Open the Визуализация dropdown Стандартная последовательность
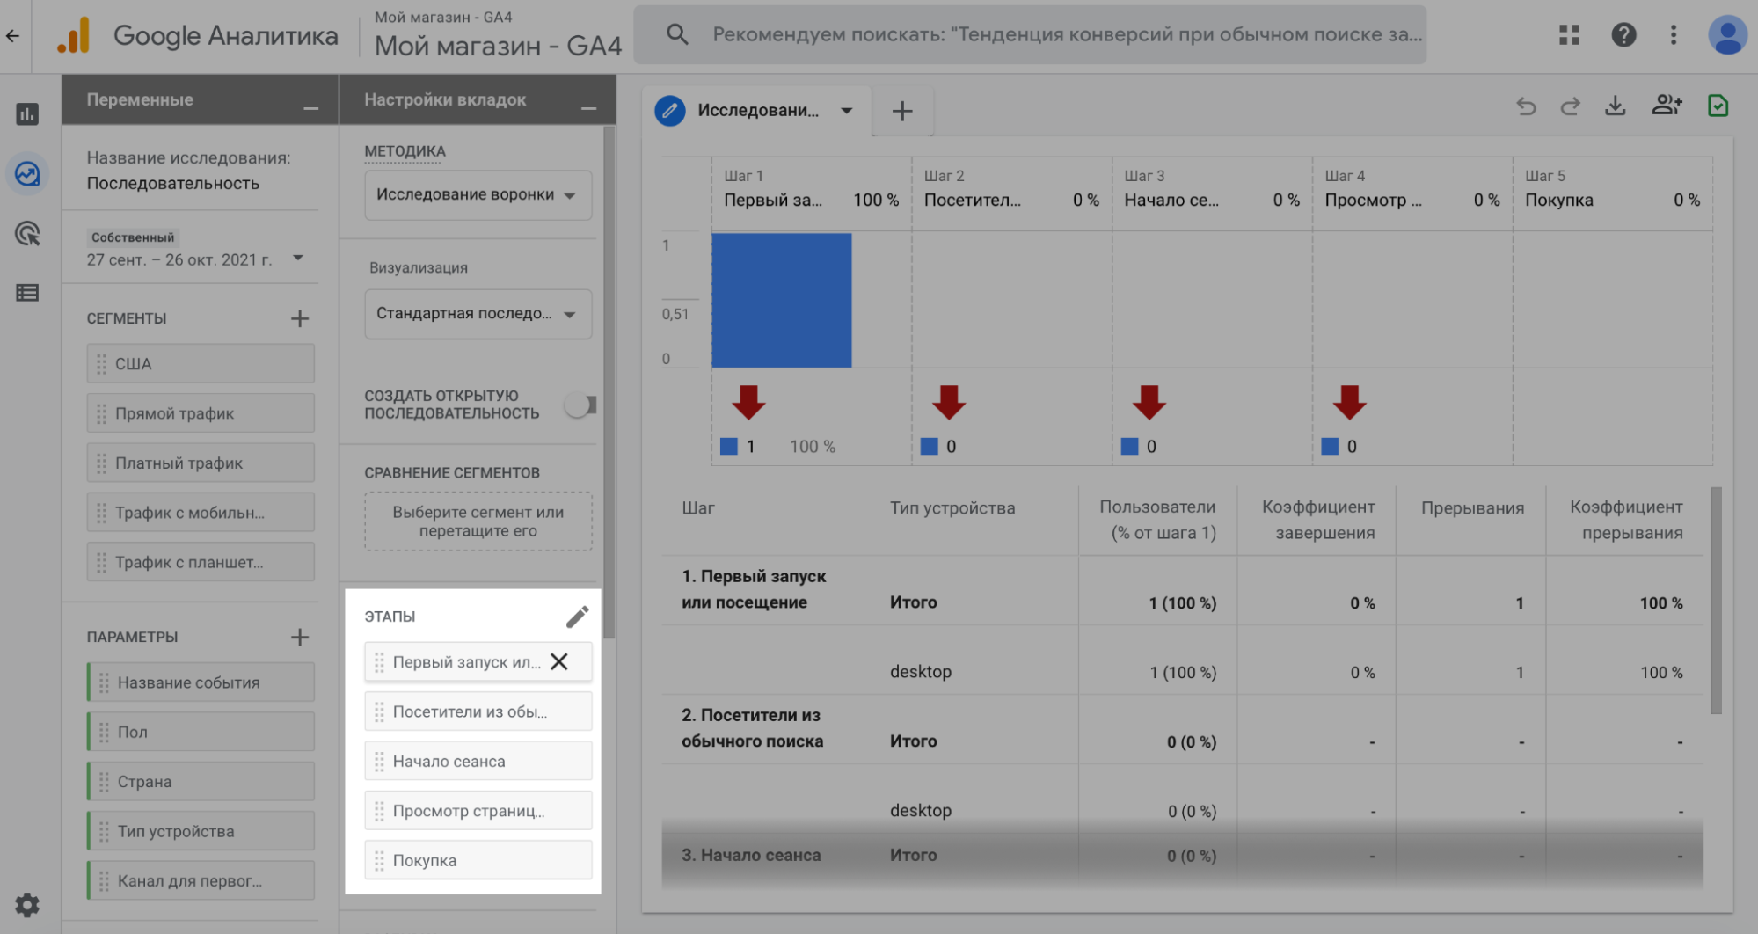This screenshot has width=1758, height=934. [x=478, y=314]
